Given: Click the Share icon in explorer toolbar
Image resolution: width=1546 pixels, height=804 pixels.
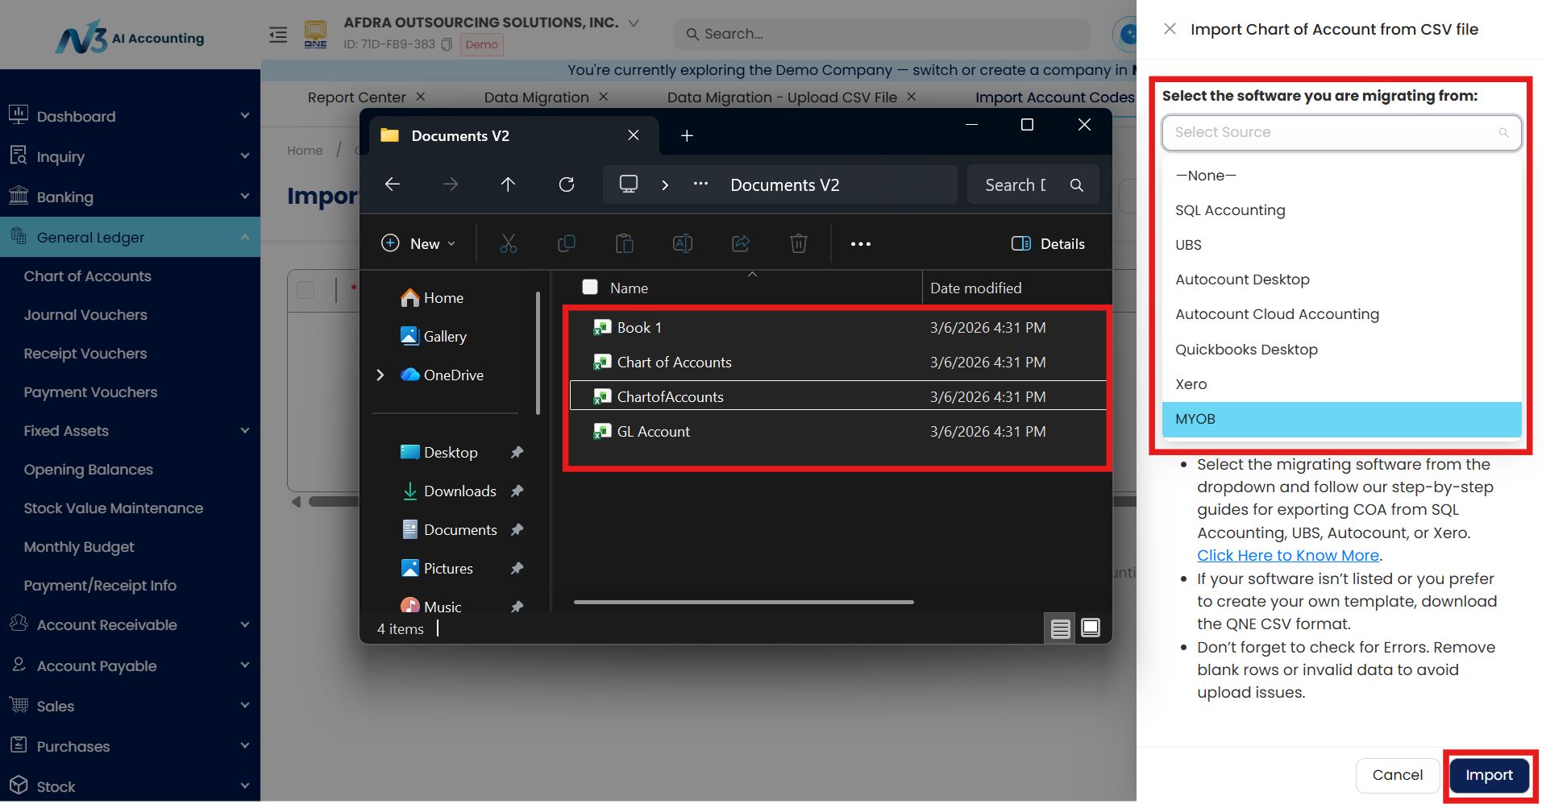Looking at the screenshot, I should click(x=741, y=243).
